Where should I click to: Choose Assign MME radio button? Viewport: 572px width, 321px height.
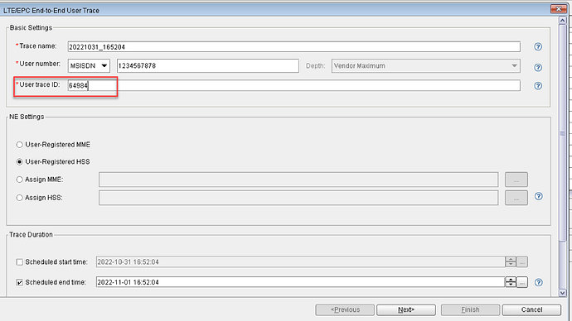[20, 180]
